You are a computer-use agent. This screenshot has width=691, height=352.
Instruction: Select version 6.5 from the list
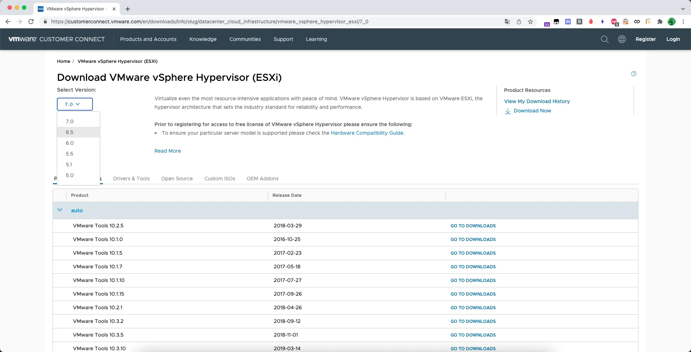point(78,132)
